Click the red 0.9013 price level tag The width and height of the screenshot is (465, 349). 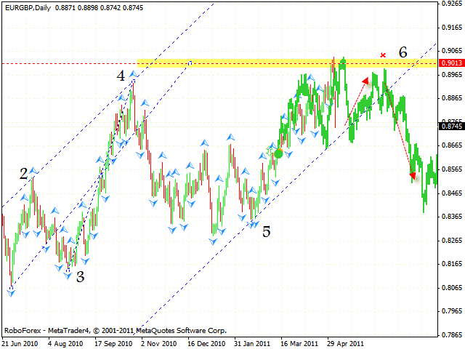click(449, 63)
